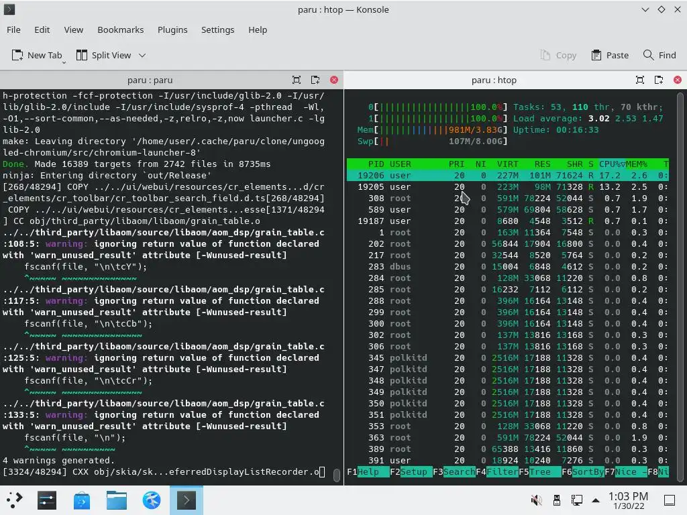Sort htop by PID column header
Screen dimensions: 687x515
point(376,164)
